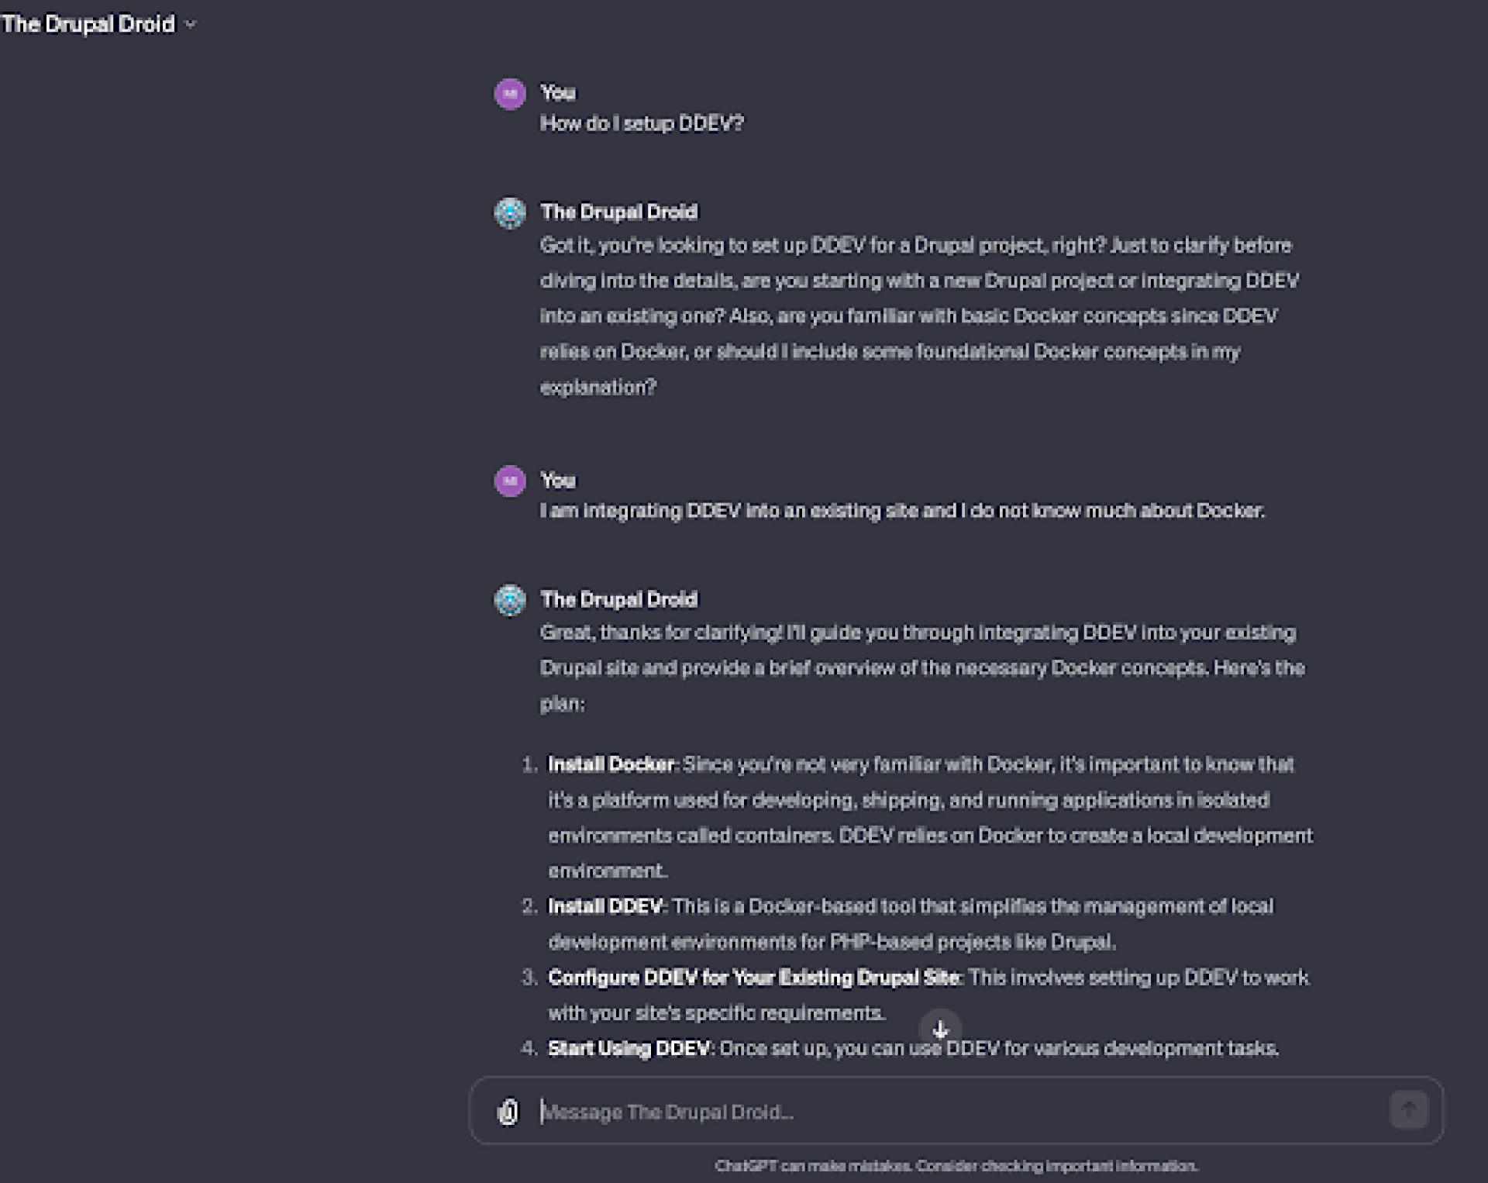Click the second purple user avatar

click(510, 481)
